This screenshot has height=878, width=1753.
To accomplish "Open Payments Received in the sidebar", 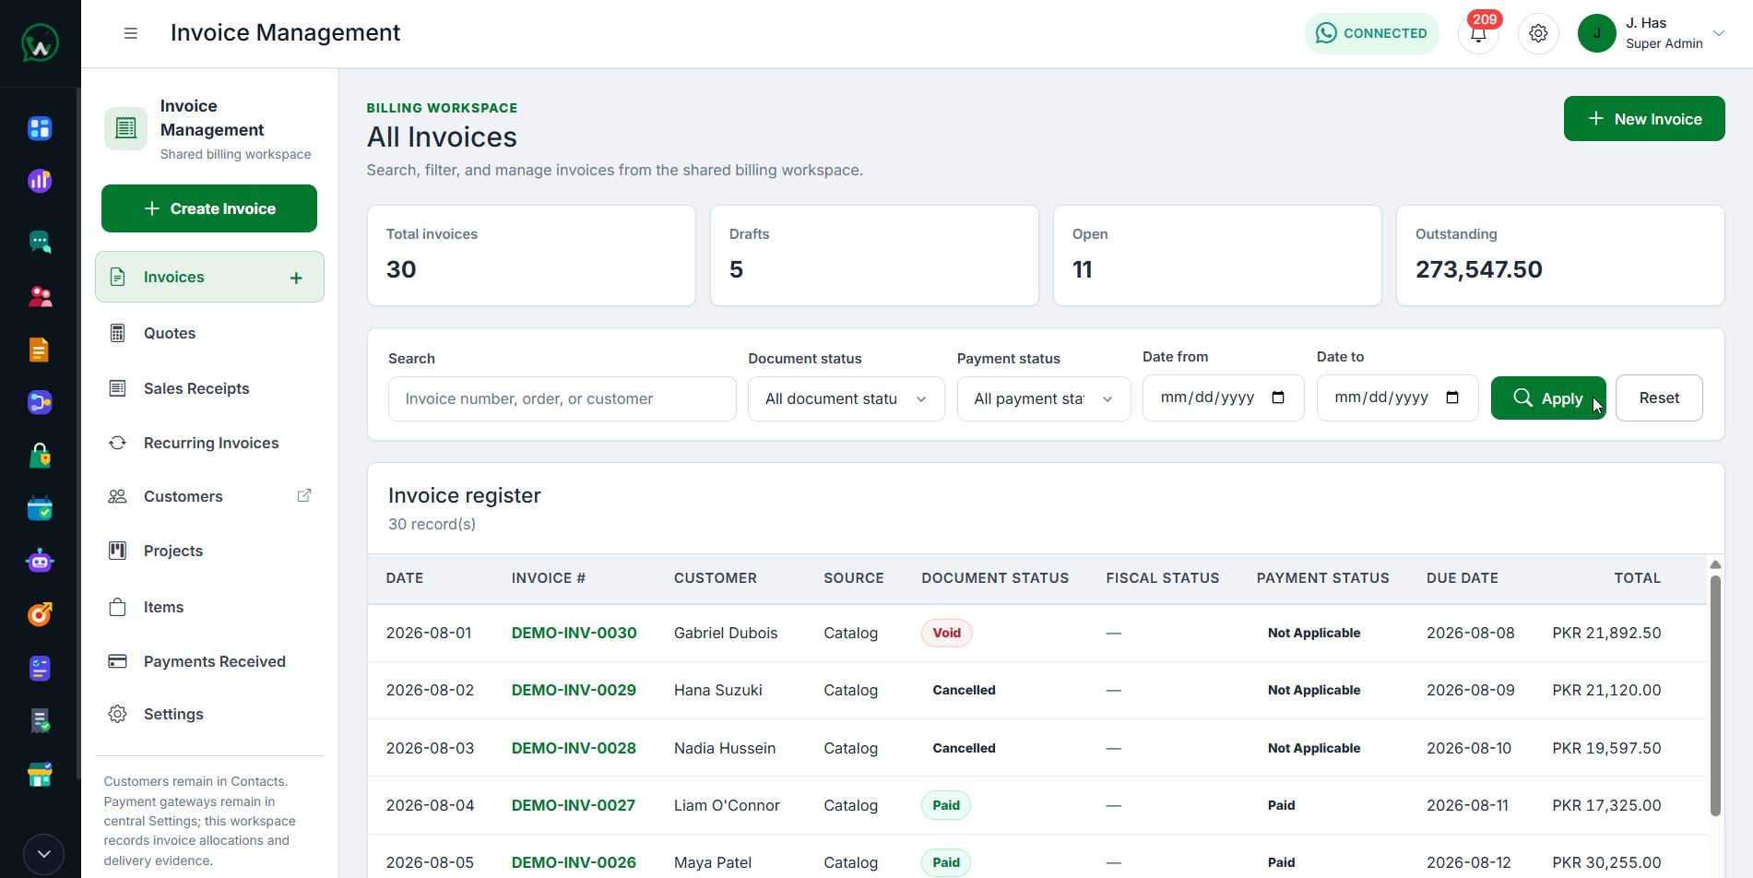I will coord(209,661).
